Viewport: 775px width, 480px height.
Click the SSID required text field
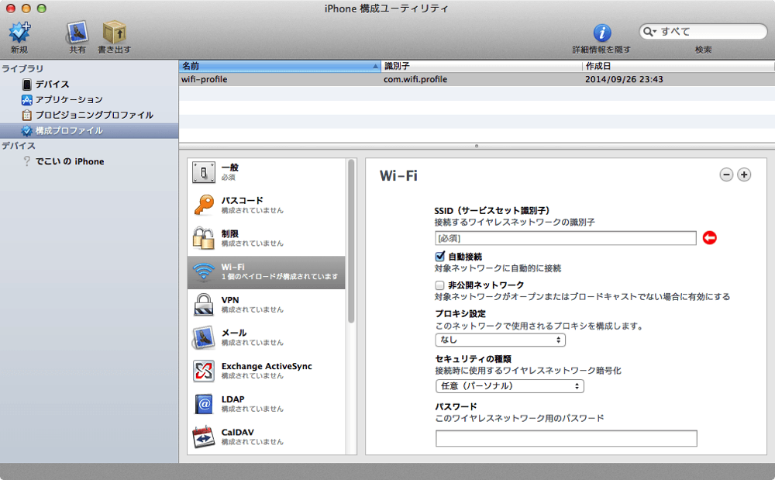click(x=566, y=238)
